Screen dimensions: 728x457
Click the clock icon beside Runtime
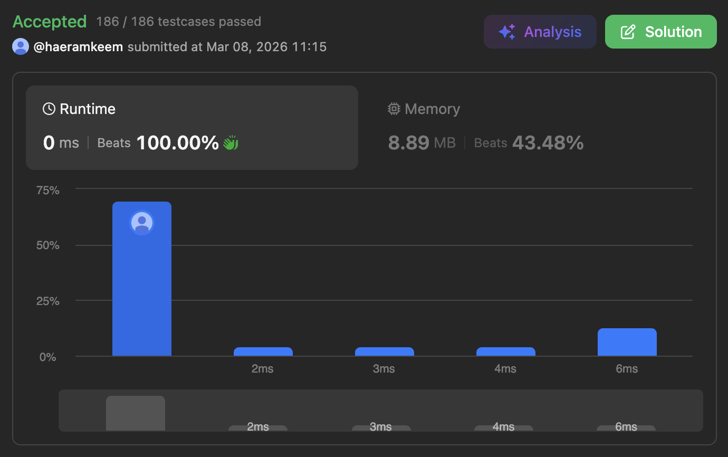pyautogui.click(x=49, y=109)
